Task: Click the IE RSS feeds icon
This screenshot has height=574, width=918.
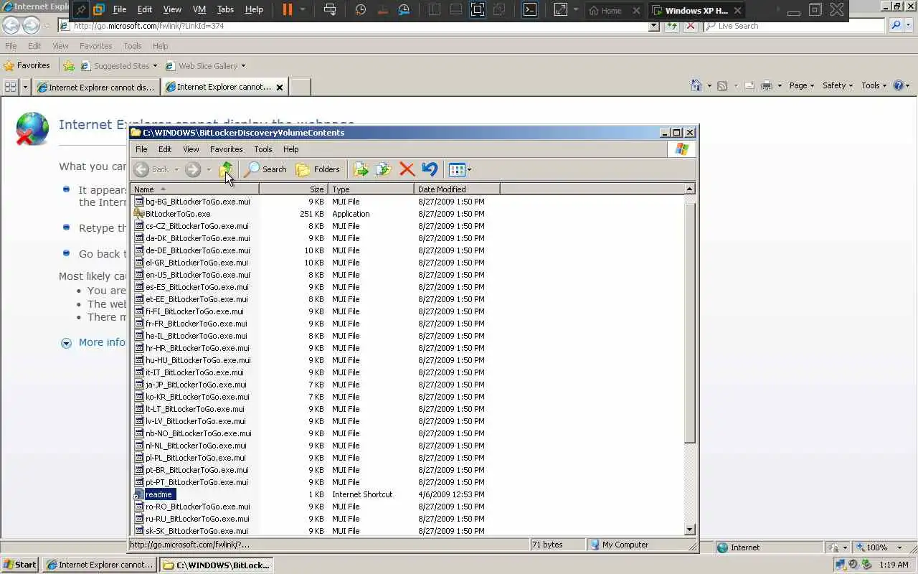Action: point(722,85)
